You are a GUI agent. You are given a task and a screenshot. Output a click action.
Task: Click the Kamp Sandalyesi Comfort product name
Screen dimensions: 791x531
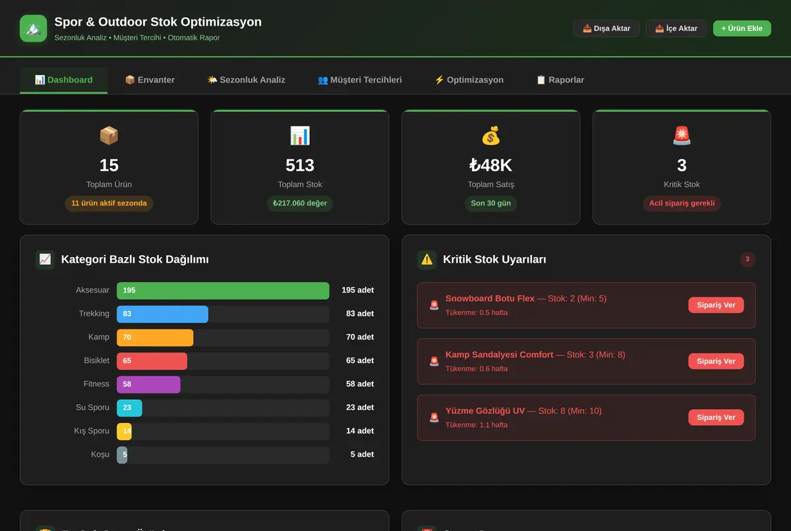[x=499, y=354]
